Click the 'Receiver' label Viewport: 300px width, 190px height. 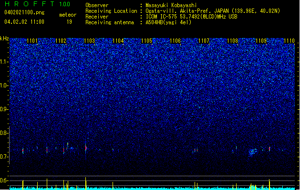(x=97, y=17)
